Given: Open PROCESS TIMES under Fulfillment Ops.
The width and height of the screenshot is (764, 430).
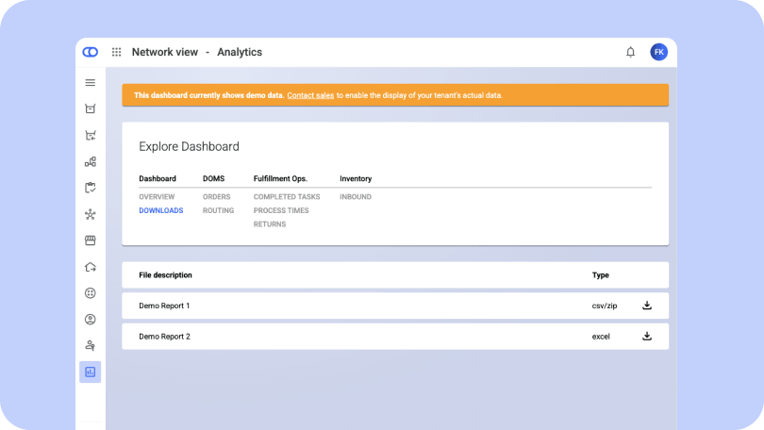Looking at the screenshot, I should coord(281,210).
